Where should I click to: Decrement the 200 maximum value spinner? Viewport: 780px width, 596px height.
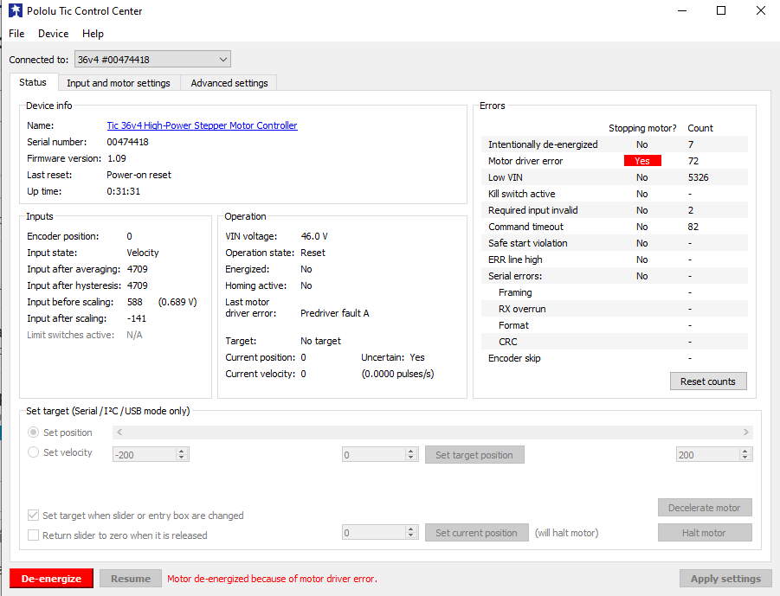tap(745, 458)
